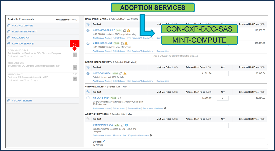275x151 pixels.
Task: Click Add Custom Name under UCSX-FI-6536-D-U
Action: point(101,81)
